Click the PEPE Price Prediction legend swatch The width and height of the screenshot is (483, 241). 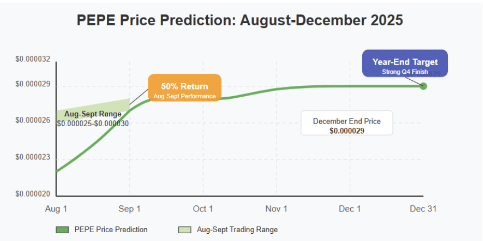point(62,230)
